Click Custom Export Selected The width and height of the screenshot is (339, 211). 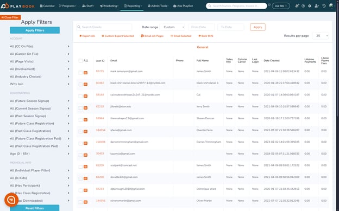[x=118, y=36]
